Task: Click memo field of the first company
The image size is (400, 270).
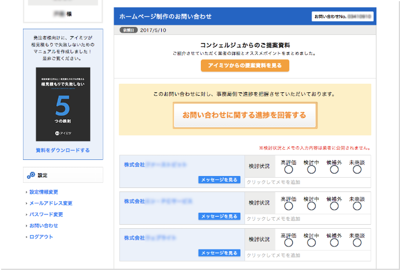Action: [308, 182]
